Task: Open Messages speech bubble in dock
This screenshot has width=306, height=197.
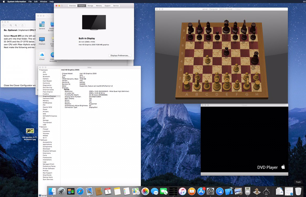Action: point(155,191)
